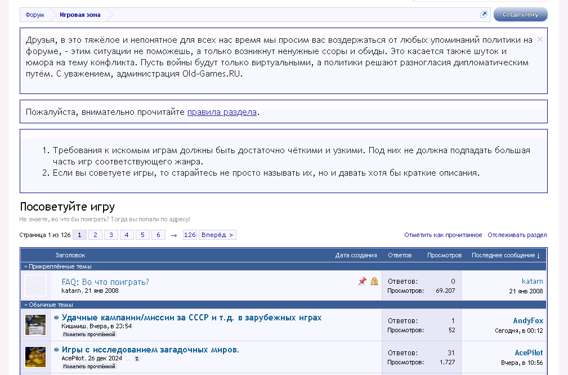Open last poster AcePilot's profile
This screenshot has width=568, height=375.
point(529,353)
